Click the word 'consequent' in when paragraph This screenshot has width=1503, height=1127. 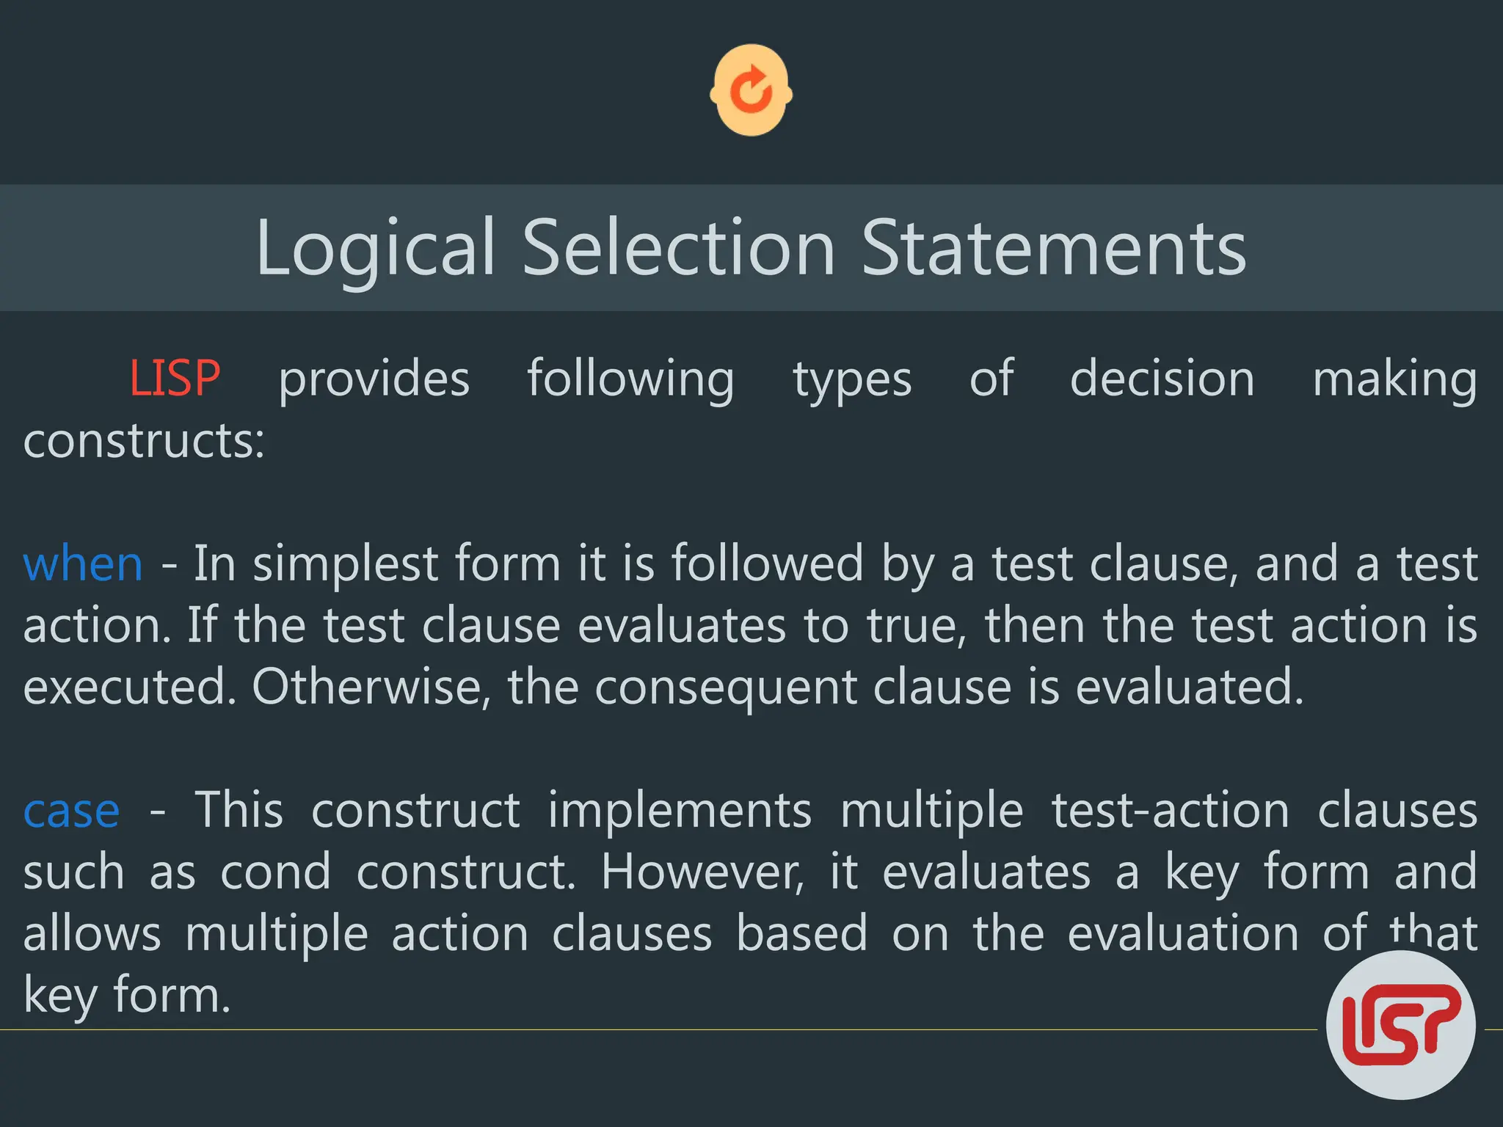[x=725, y=689]
